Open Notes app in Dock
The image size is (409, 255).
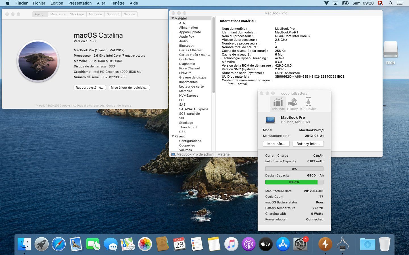(x=214, y=244)
